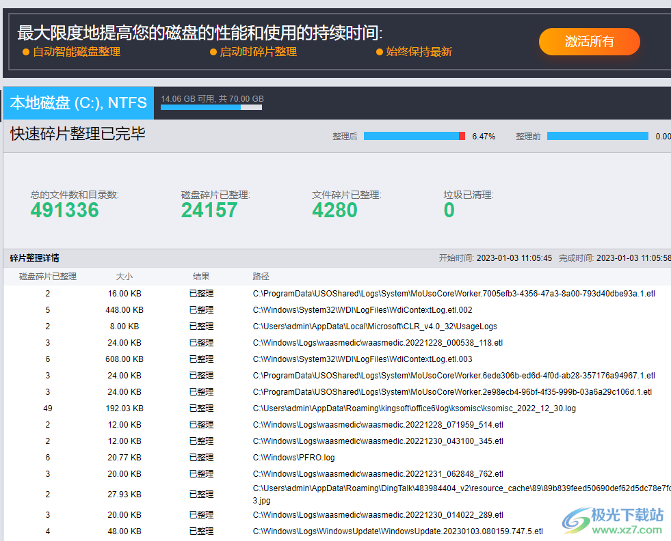Click the 27.93 KB size cell
671x541 pixels.
pos(124,495)
